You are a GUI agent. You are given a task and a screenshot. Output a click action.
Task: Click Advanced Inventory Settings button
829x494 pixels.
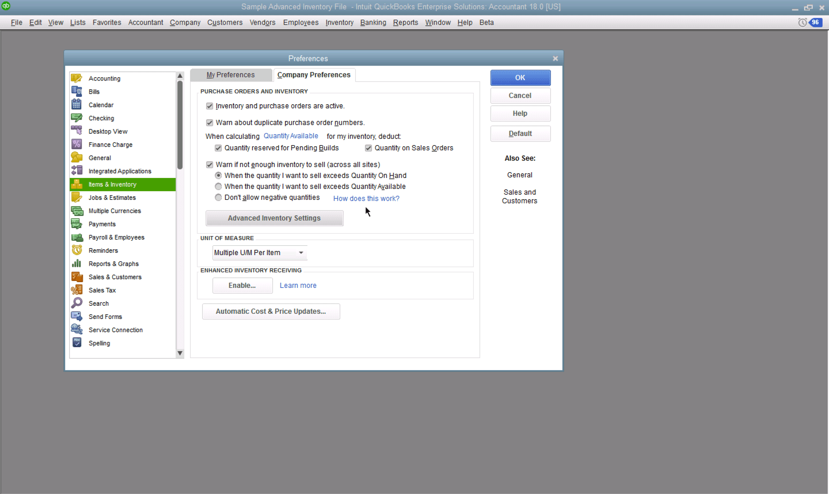[274, 218]
